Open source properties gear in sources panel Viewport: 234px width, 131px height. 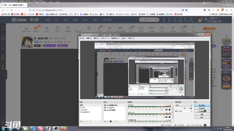tap(111, 121)
